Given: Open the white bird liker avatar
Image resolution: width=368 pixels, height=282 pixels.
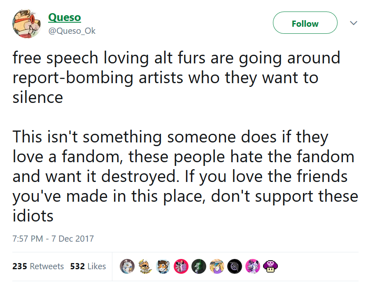Looking at the screenshot, I should [127, 266].
